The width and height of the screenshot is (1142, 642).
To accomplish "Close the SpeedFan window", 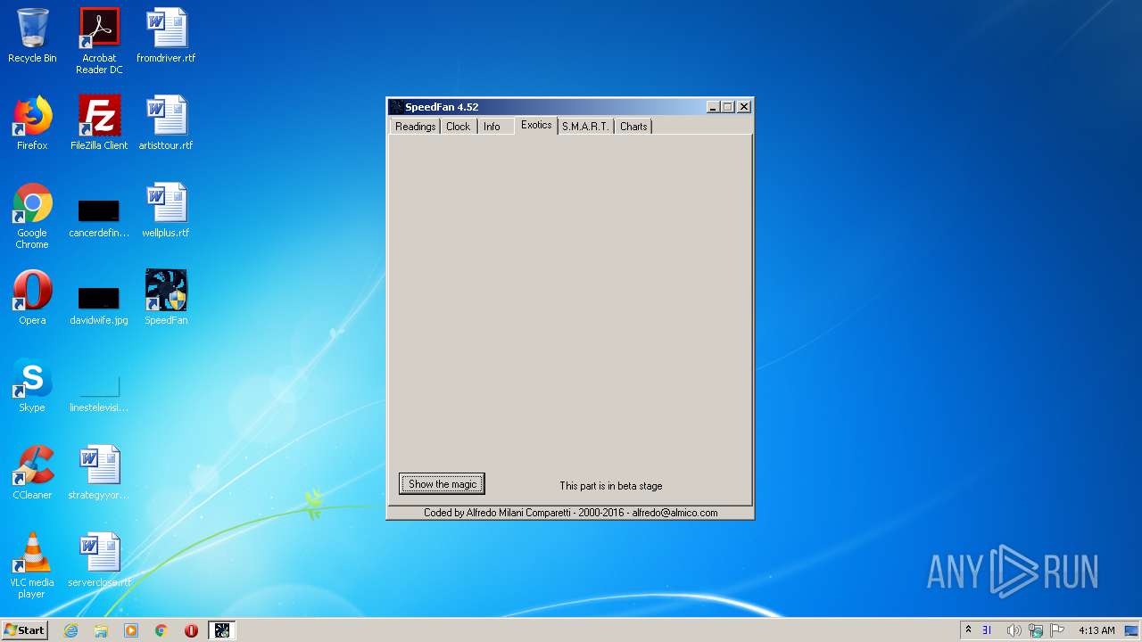I will pos(744,107).
